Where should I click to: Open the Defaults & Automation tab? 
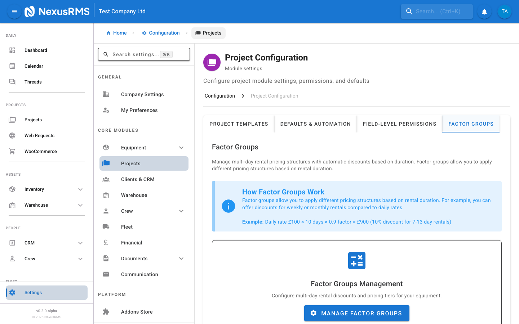pyautogui.click(x=315, y=124)
